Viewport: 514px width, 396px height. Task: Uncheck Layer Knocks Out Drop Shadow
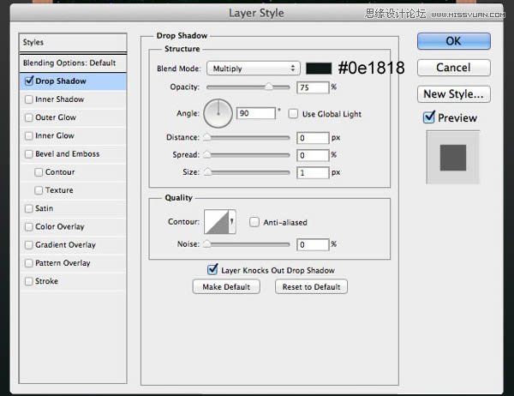212,268
